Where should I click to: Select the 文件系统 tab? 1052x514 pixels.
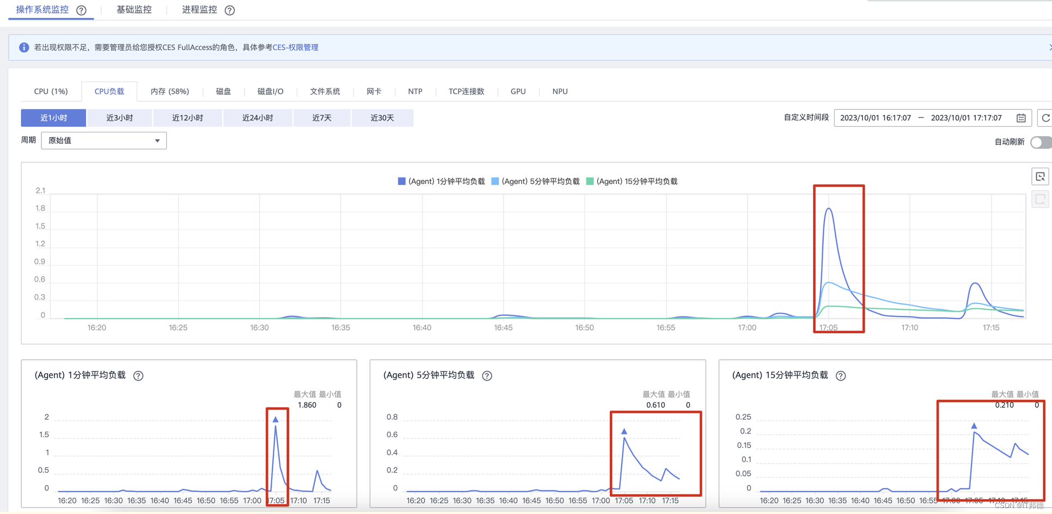(325, 91)
